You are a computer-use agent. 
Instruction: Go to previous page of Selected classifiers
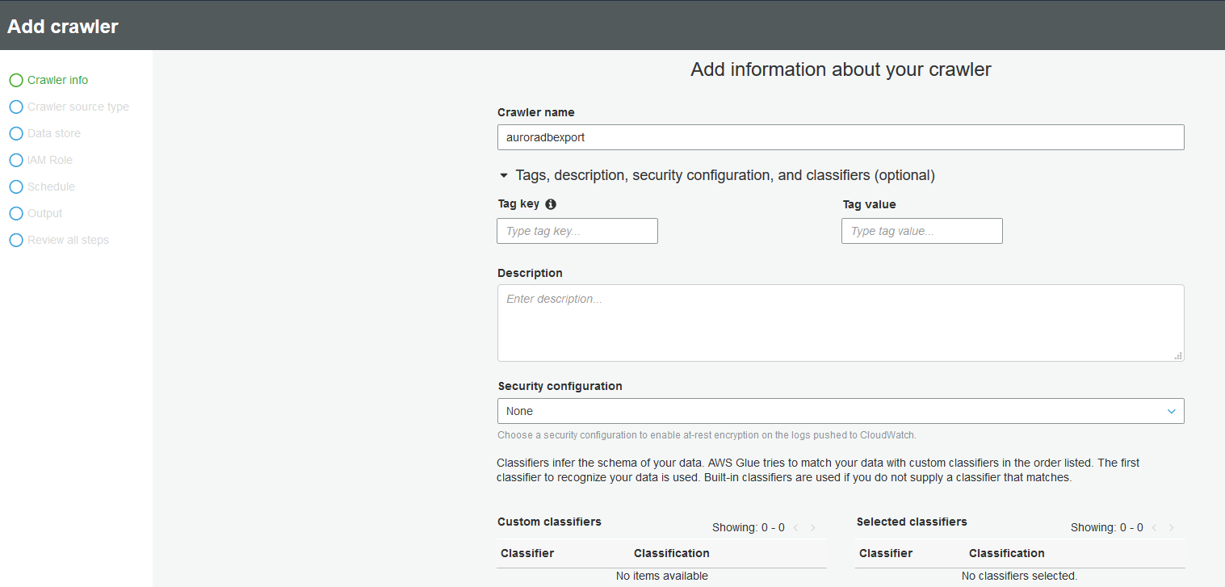[1154, 528]
